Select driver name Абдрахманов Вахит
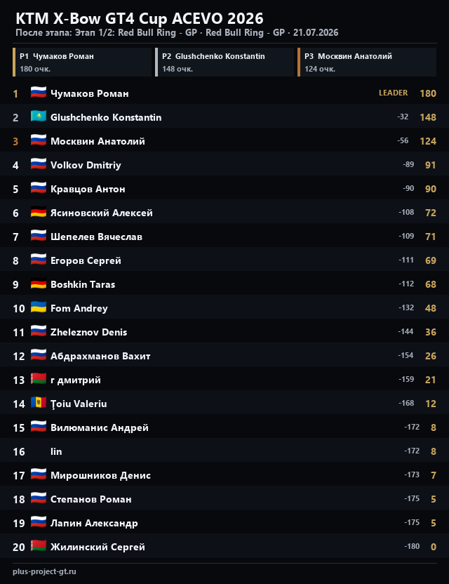The height and width of the screenshot is (584, 449). tap(100, 356)
